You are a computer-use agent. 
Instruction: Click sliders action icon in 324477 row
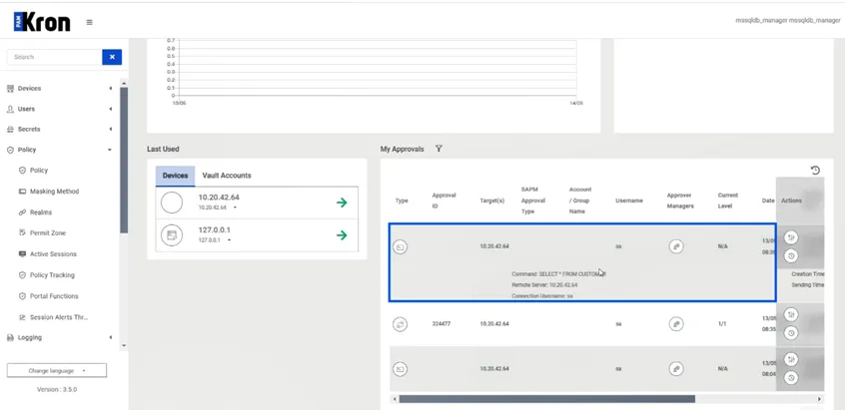coord(791,315)
